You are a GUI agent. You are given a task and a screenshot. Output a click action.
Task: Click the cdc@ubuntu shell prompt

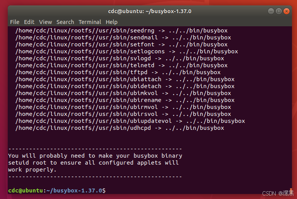pyautogui.click(x=26, y=190)
